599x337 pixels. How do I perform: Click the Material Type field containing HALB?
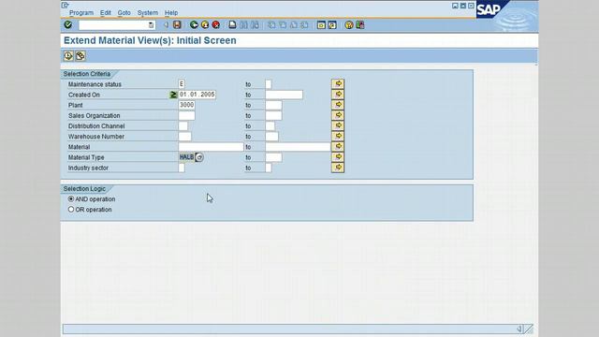click(186, 157)
